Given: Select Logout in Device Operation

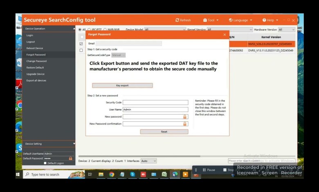Looking at the screenshot, I should point(31,42).
